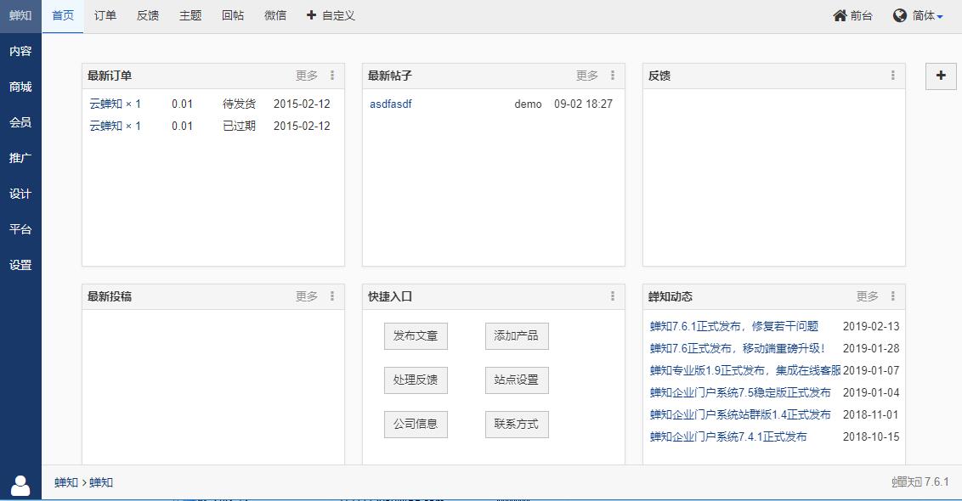Go to 前台 via the home icon
Image resolution: width=962 pixels, height=501 pixels.
click(x=852, y=16)
